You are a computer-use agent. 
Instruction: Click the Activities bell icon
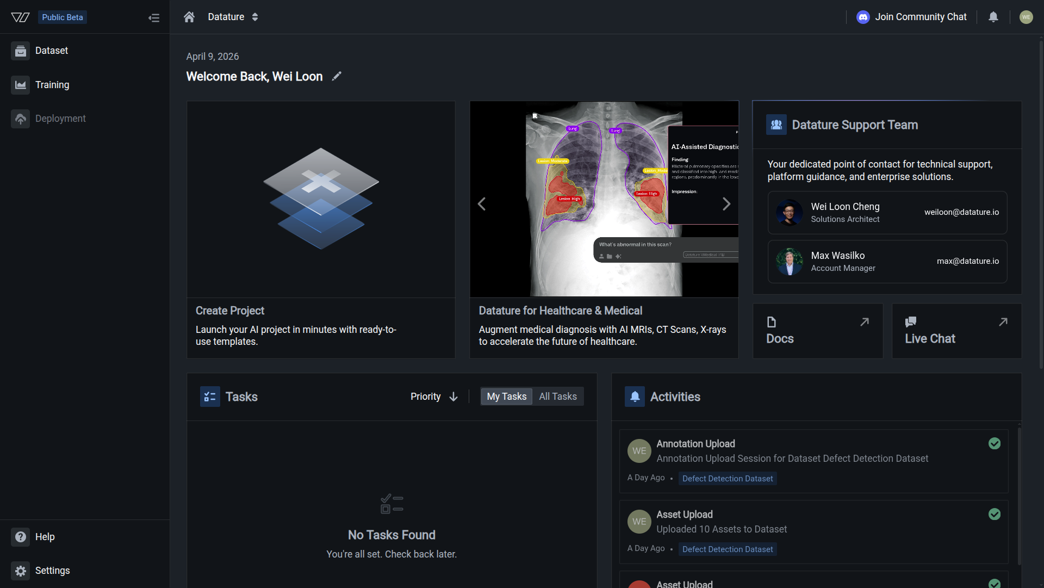[x=635, y=397]
